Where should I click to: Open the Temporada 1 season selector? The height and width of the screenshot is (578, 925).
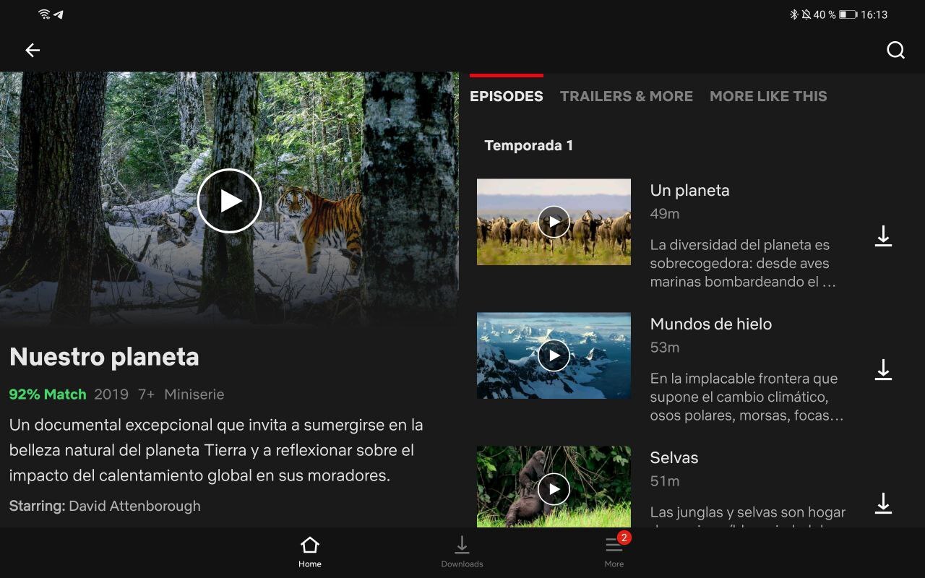[x=529, y=145]
